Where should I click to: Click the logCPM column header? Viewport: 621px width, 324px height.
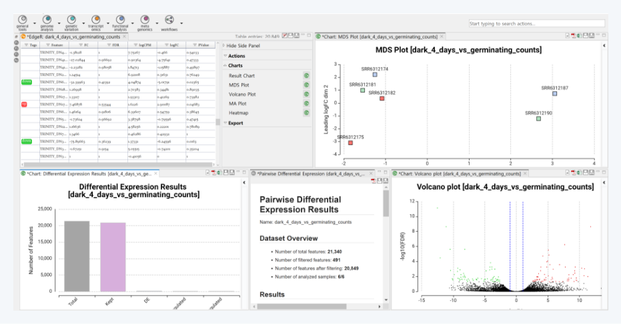[x=142, y=45]
